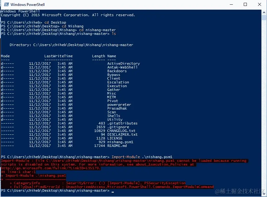Viewport: 267px width, 197px height.
Task: Select the LICENSE file name
Action: 115,138
